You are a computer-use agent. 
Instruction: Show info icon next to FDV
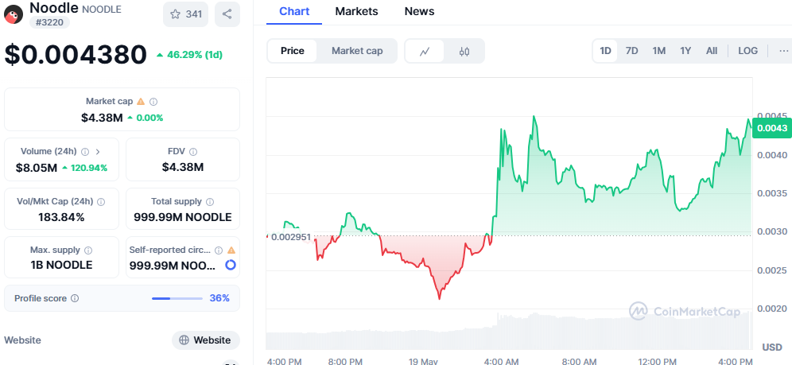tap(193, 151)
